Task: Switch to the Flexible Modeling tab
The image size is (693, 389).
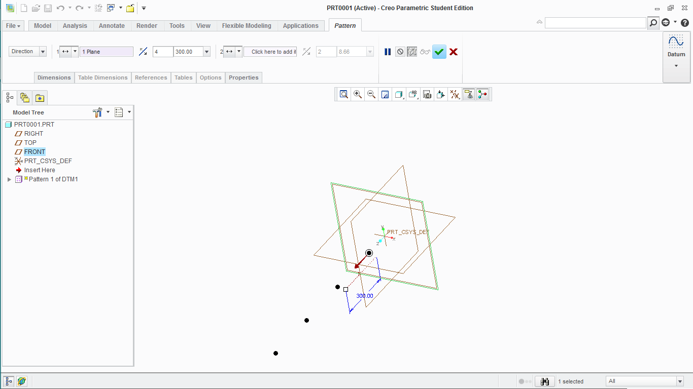Action: tap(247, 26)
